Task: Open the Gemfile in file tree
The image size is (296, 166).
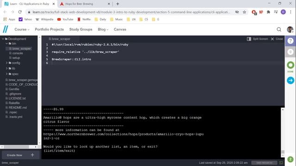Action: 12,89
